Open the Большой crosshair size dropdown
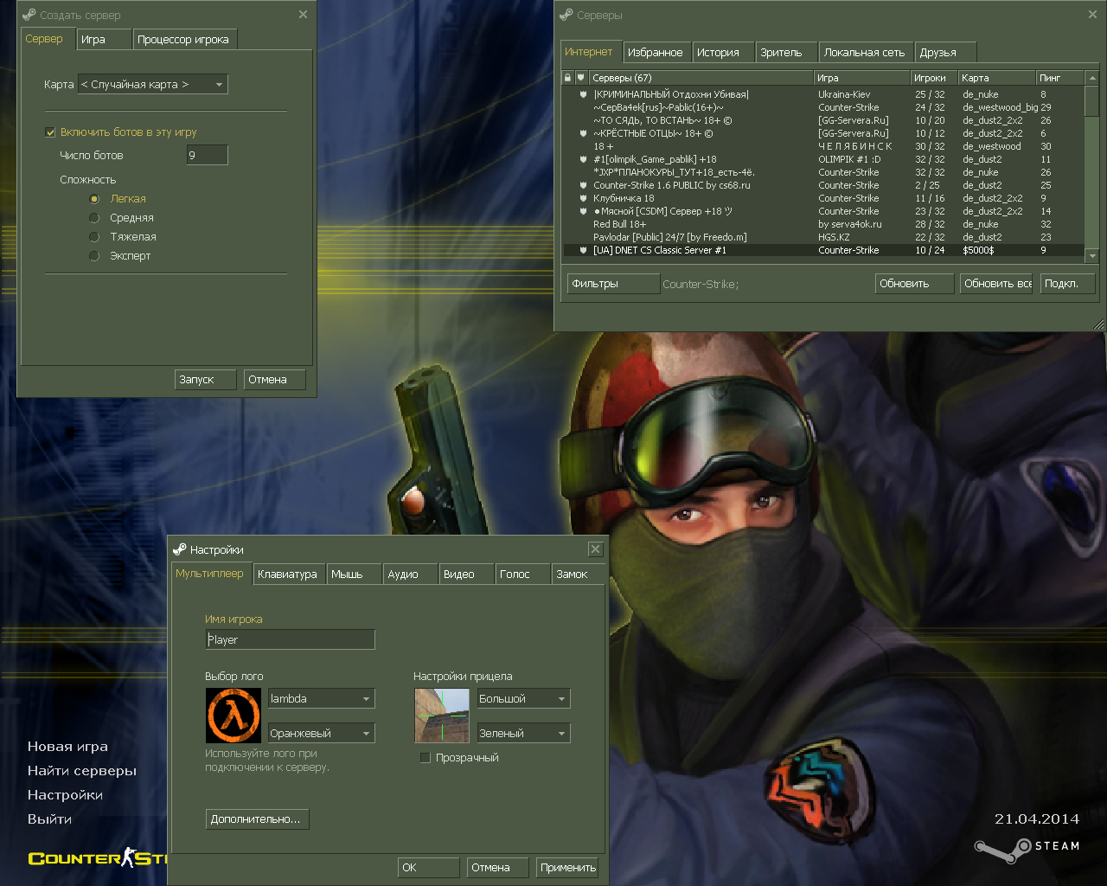The width and height of the screenshot is (1107, 886). point(524,698)
